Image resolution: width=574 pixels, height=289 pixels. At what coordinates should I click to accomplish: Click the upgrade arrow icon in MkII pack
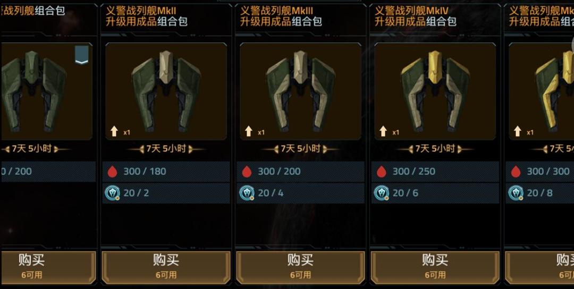(114, 131)
